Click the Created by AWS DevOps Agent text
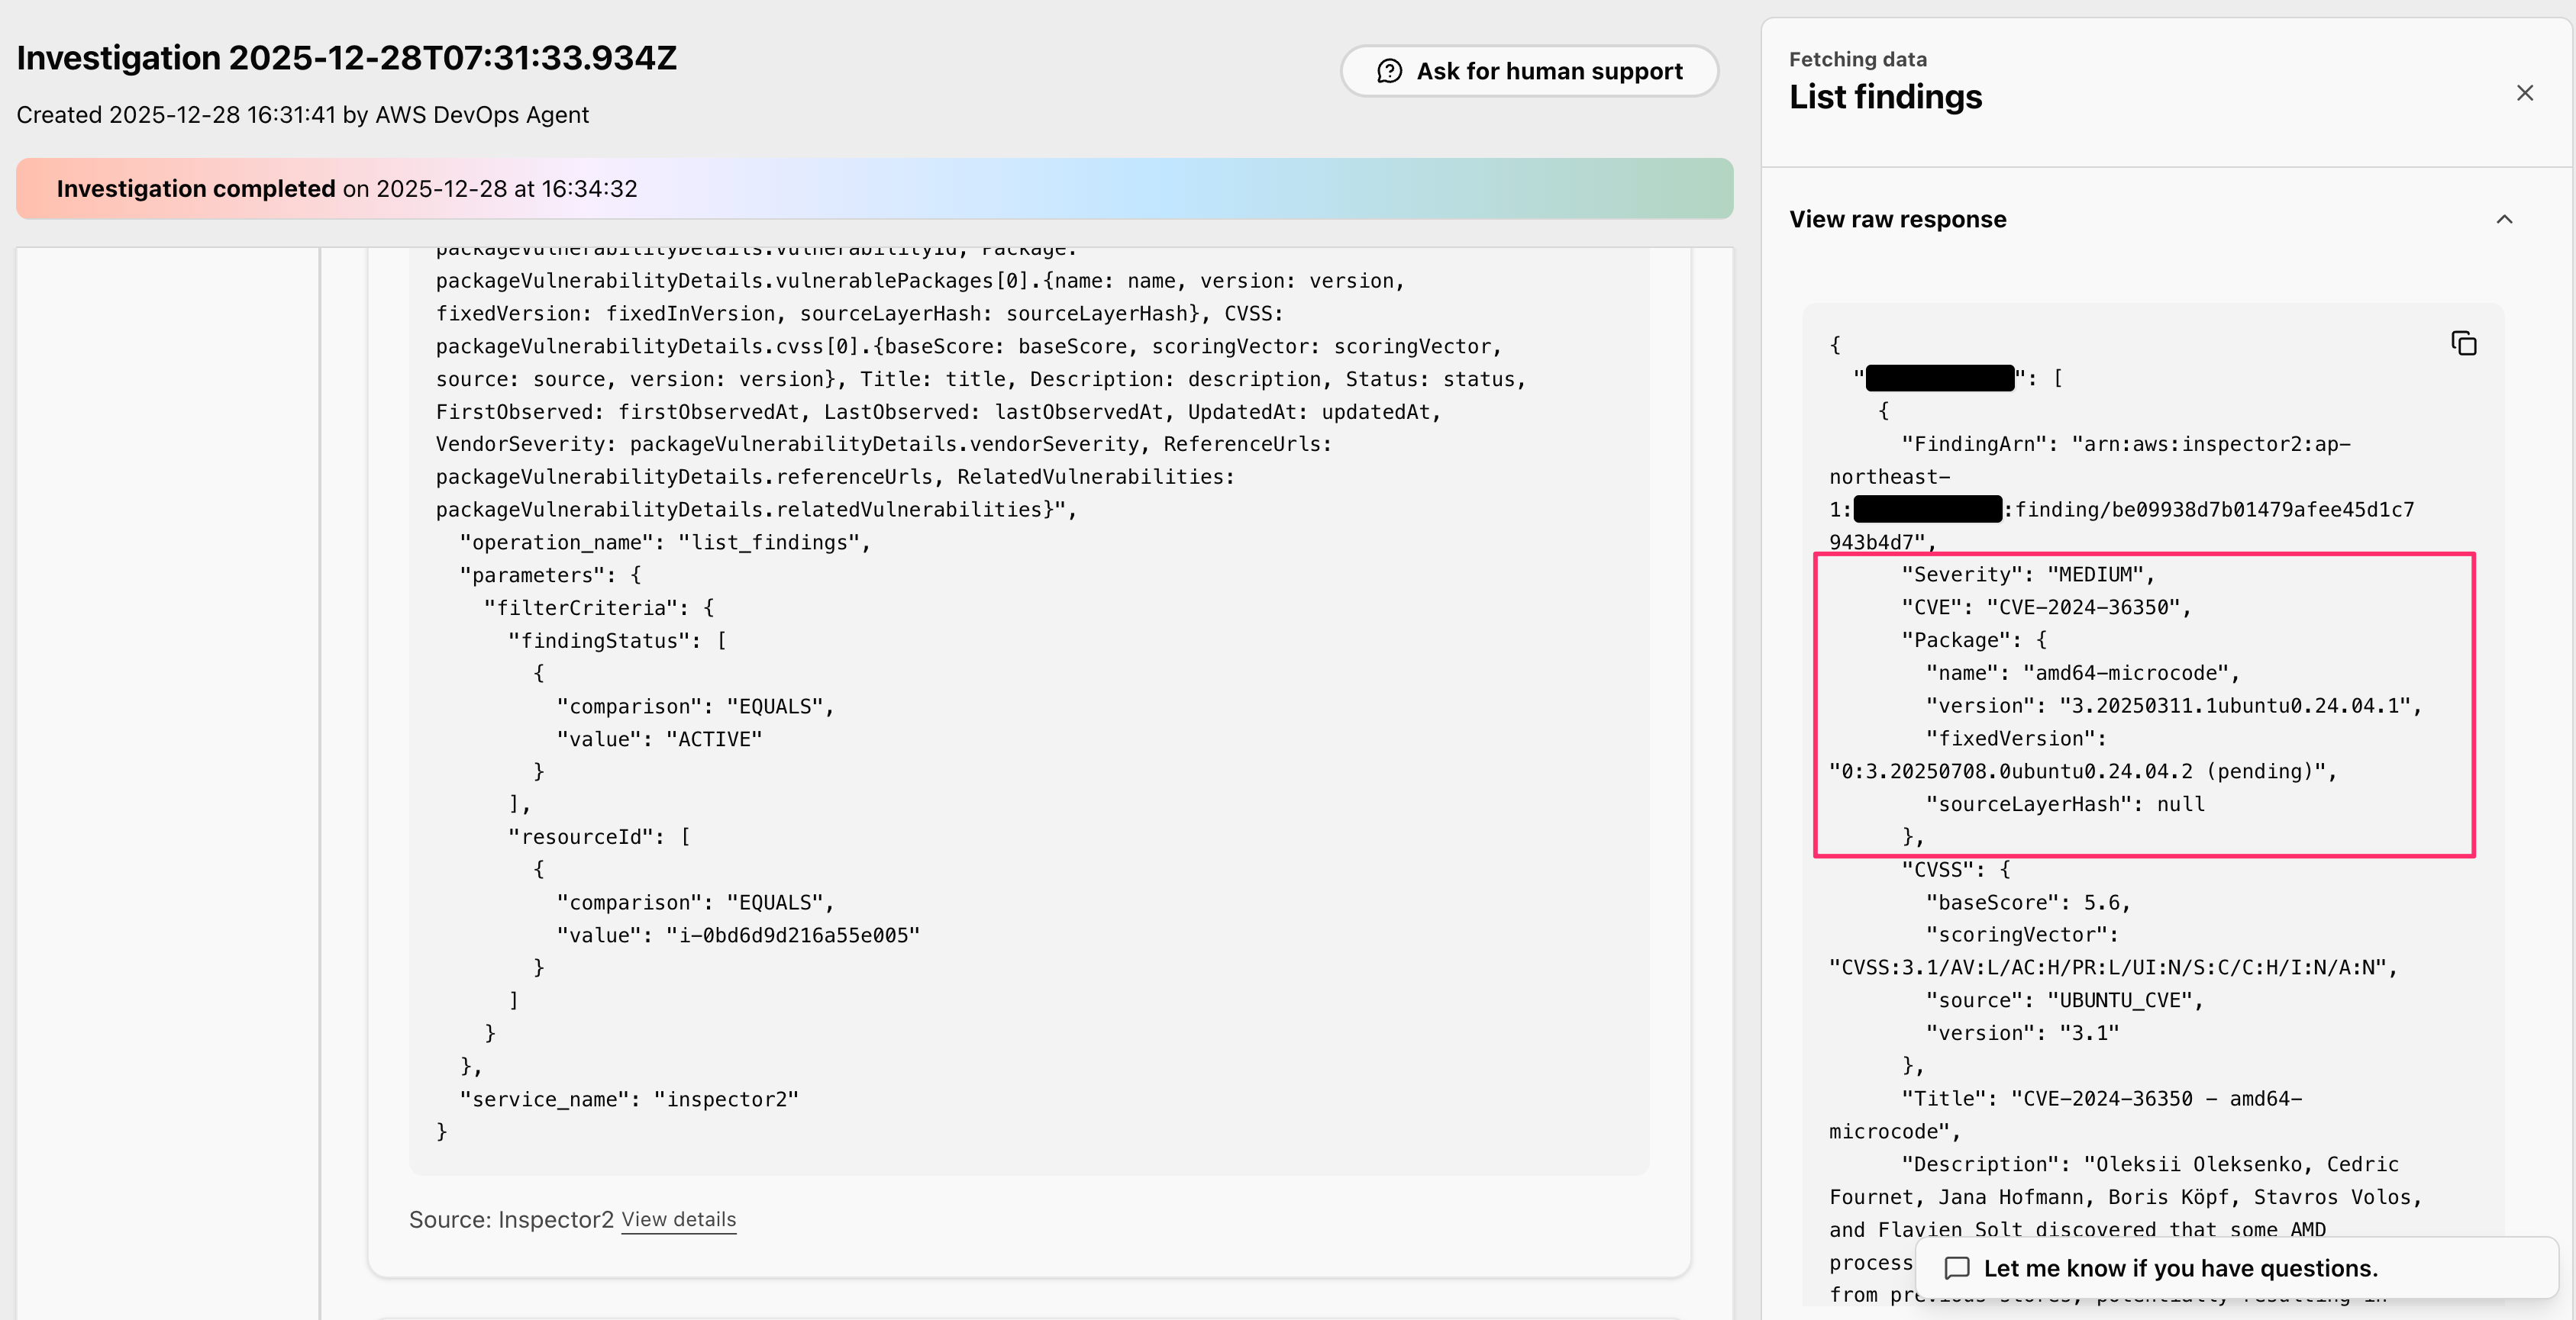Image resolution: width=2576 pixels, height=1320 pixels. click(x=304, y=115)
